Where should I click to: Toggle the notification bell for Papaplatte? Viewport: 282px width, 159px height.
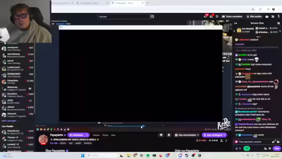(169, 135)
